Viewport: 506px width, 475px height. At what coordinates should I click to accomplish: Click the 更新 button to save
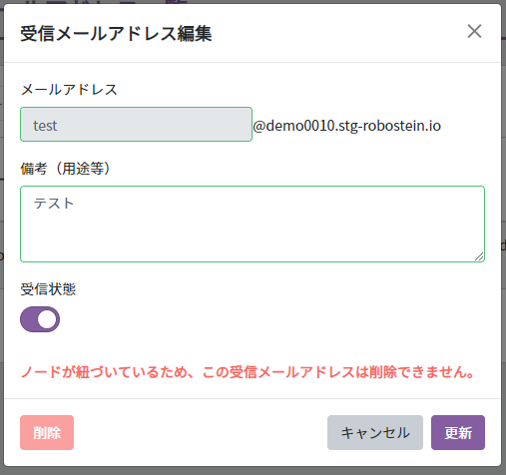[x=458, y=432]
